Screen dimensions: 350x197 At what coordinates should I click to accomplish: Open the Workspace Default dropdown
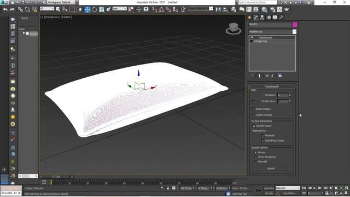pos(61,2)
